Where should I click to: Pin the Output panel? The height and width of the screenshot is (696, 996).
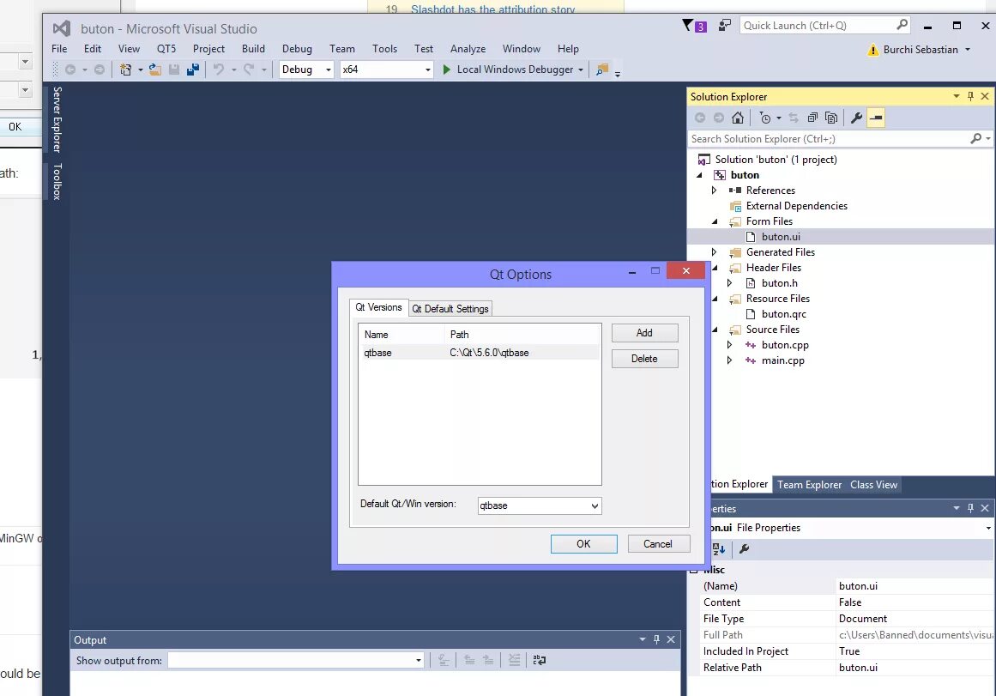657,639
